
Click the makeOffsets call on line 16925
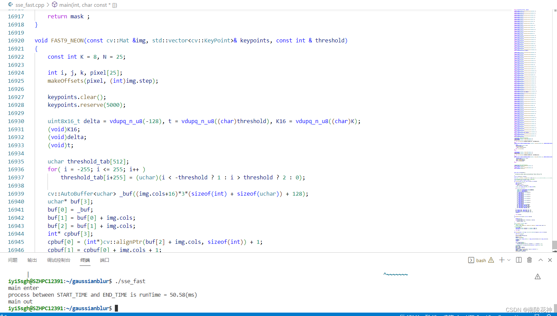(x=103, y=81)
